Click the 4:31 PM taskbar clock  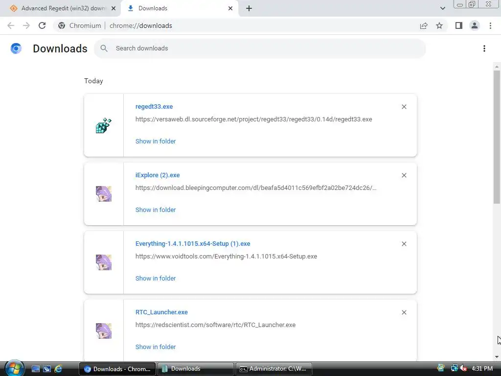tap(482, 369)
